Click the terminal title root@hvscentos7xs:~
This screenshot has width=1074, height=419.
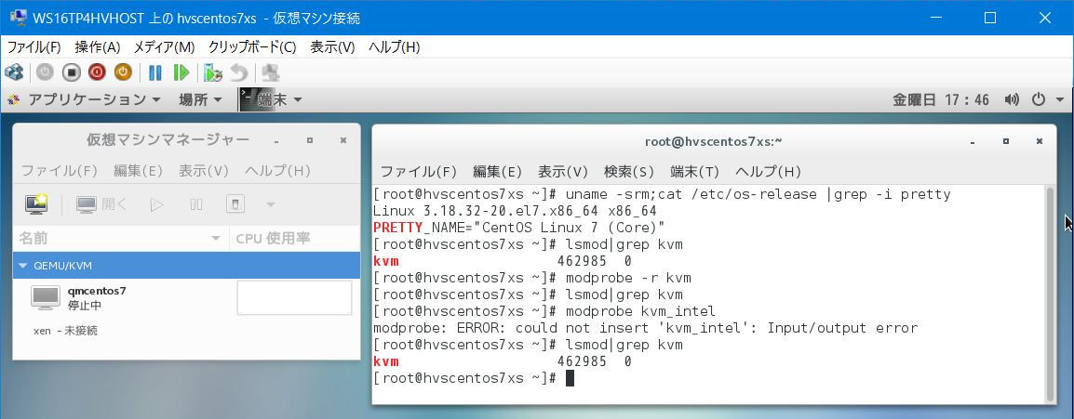tap(714, 141)
